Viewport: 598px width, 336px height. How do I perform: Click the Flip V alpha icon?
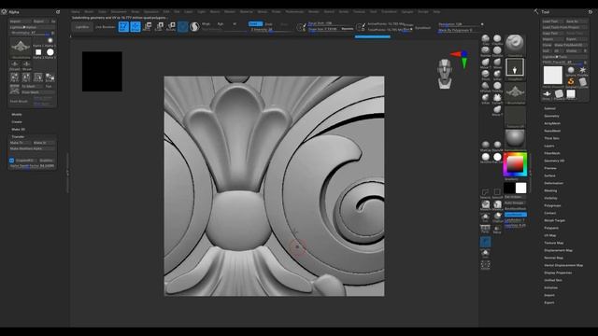point(26,77)
